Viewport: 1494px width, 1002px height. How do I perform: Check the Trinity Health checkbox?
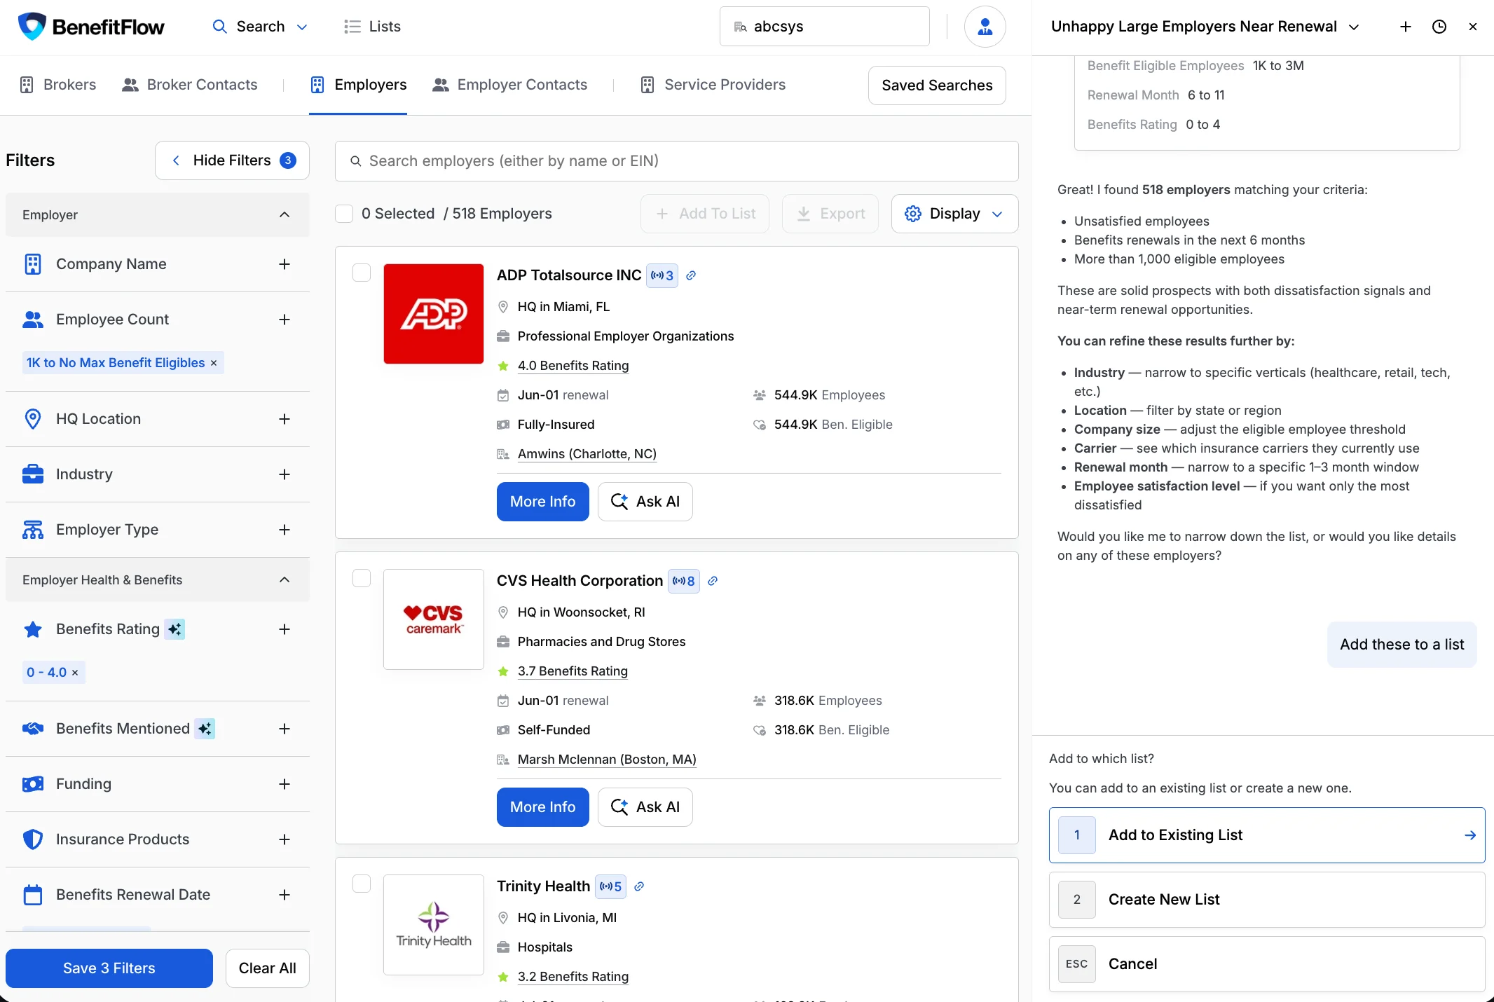point(362,884)
